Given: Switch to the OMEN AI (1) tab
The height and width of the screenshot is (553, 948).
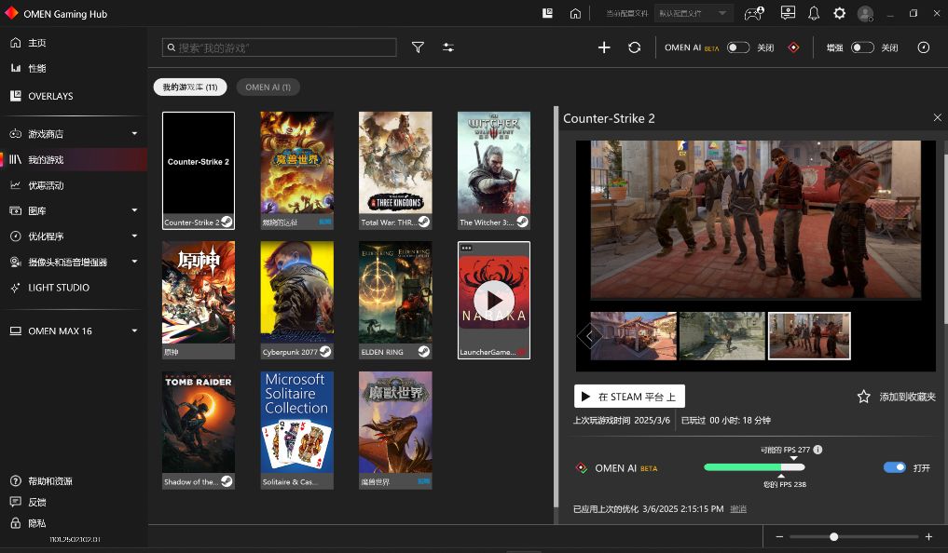Looking at the screenshot, I should click(268, 87).
